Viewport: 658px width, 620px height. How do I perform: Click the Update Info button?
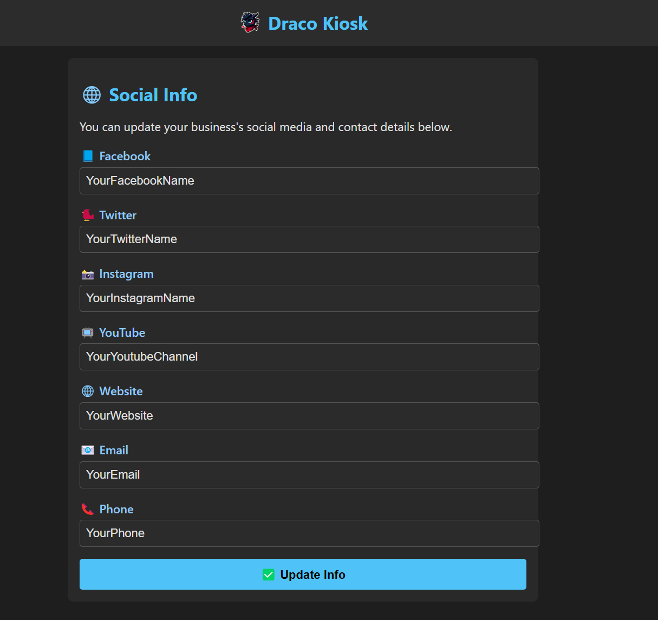tap(303, 575)
